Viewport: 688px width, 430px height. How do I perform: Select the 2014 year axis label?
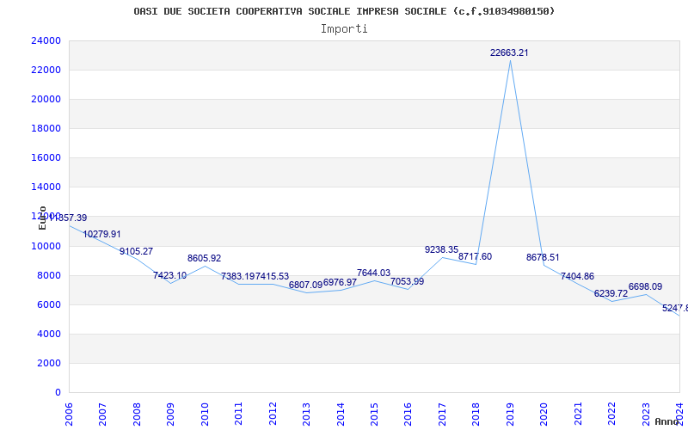click(340, 414)
